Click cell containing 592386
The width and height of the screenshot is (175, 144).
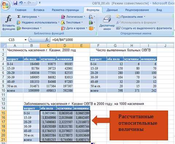coord(65,91)
